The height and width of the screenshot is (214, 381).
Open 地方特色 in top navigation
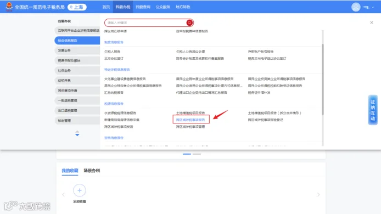point(183,7)
